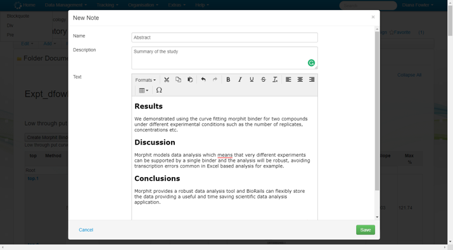The image size is (453, 250).
Task: Clear formatting with the Tx icon
Action: 275,79
